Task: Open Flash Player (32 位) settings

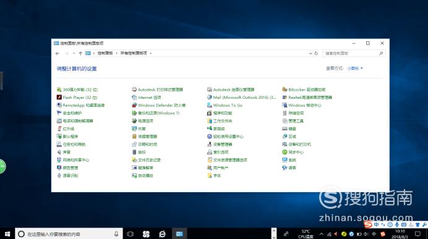Action: pyautogui.click(x=77, y=98)
